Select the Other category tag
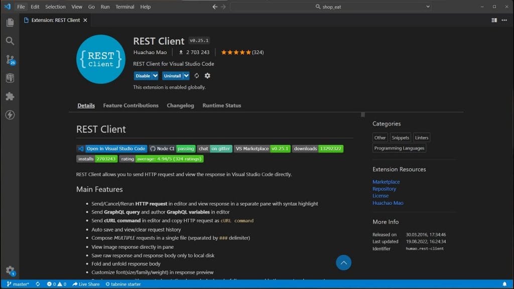Image resolution: width=514 pixels, height=289 pixels. [380, 137]
